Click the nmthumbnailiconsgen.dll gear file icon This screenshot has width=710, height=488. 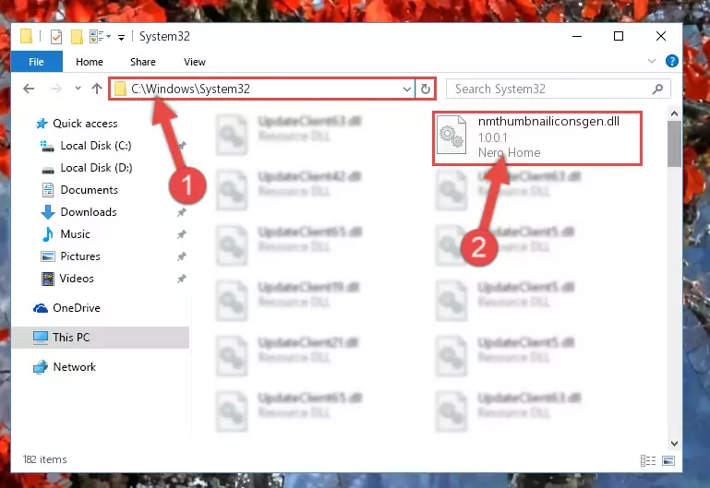click(451, 135)
